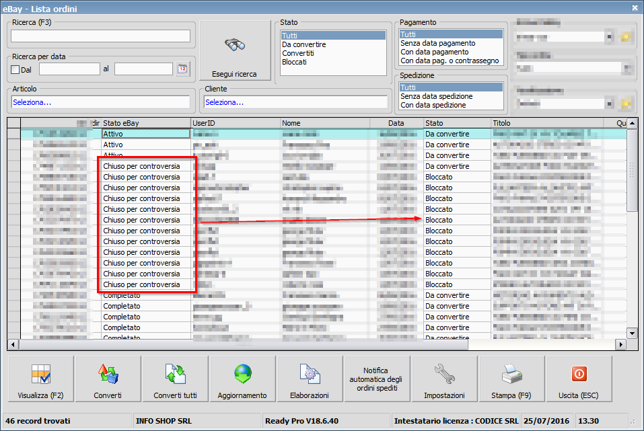Click the Esegui ricerca binoculars button
Image resolution: width=644 pixels, height=431 pixels.
pos(235,50)
